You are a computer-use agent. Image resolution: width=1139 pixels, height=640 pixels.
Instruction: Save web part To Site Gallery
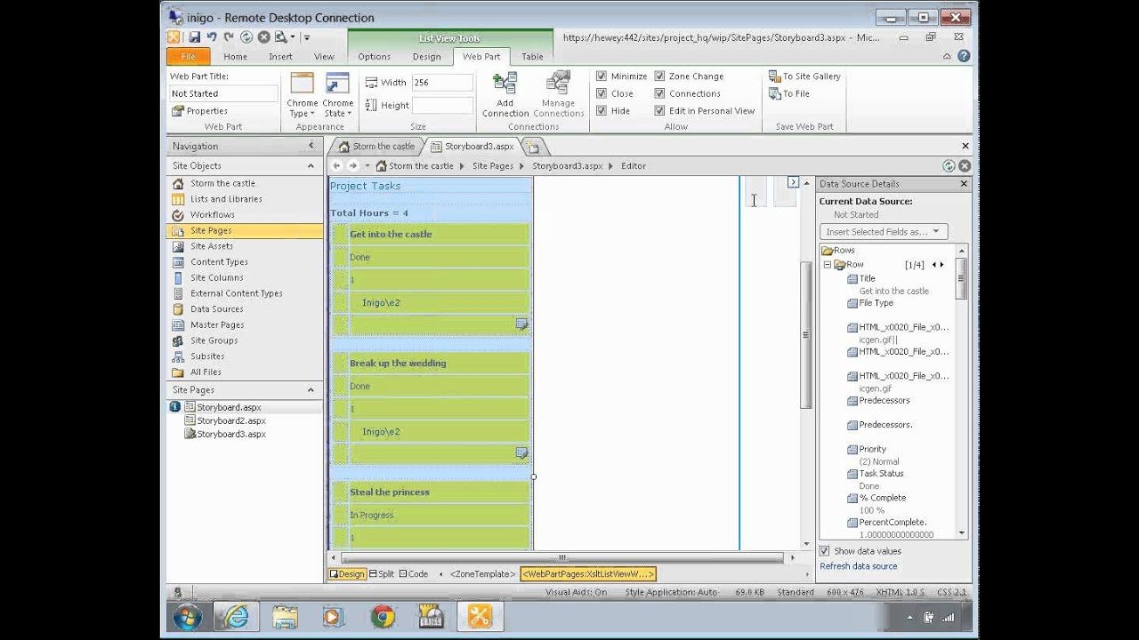804,76
